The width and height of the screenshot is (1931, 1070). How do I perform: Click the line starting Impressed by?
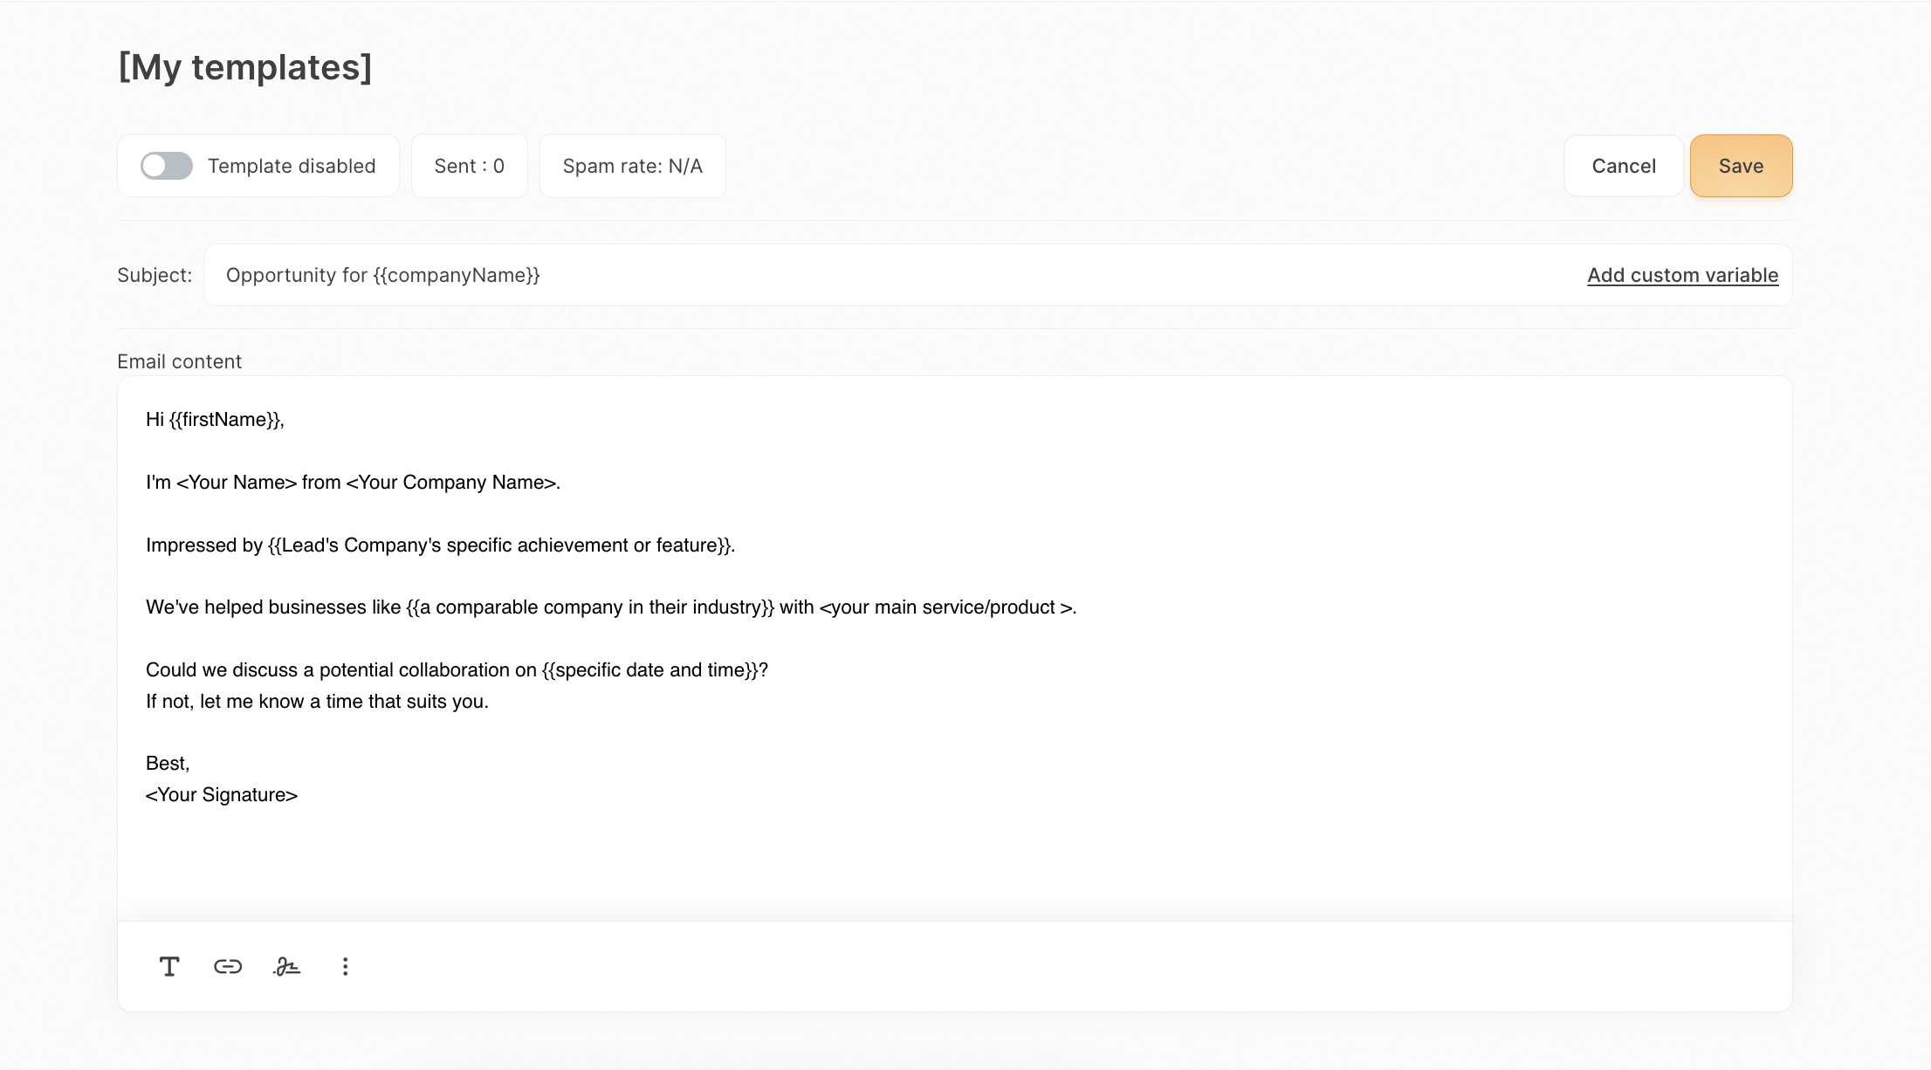coord(440,545)
